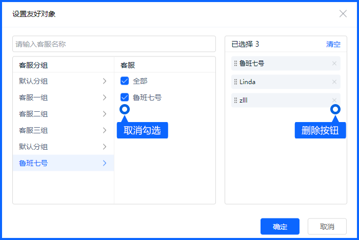Select the 客服三组 group name

click(33, 130)
